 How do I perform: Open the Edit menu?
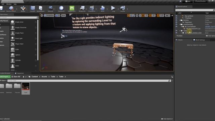coord(3,4)
